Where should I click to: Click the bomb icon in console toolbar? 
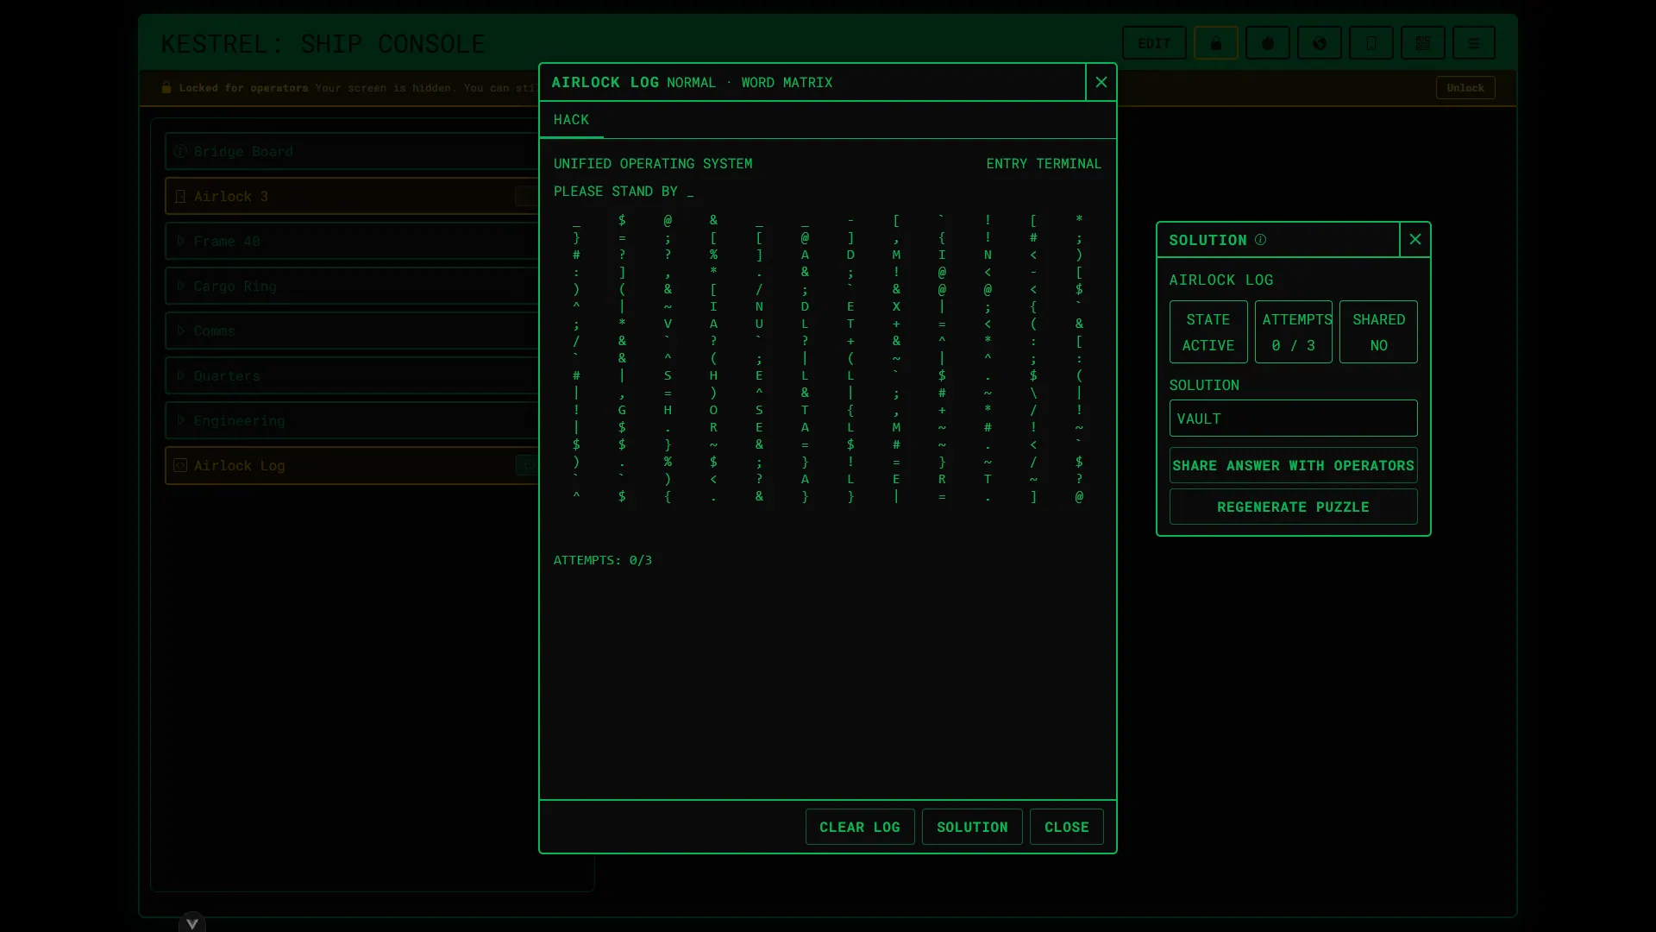1268,43
